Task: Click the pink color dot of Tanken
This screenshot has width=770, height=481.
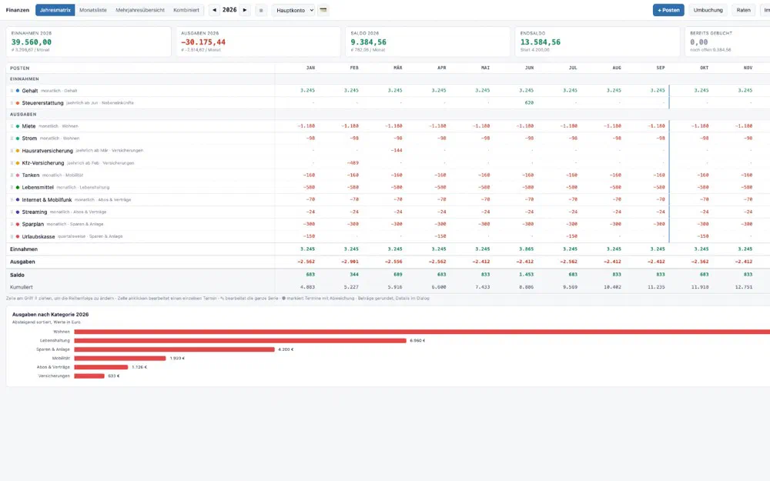Action: pos(18,175)
